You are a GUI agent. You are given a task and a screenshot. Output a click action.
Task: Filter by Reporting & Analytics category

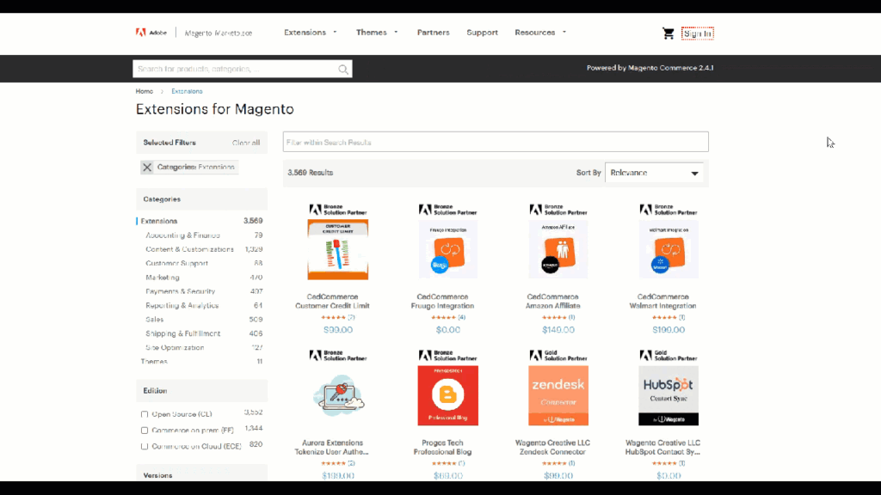pyautogui.click(x=182, y=305)
